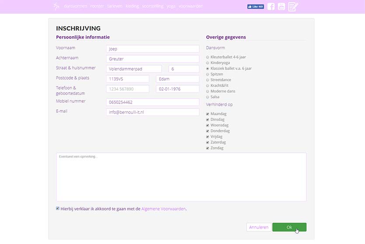Click into the Voornaam input field
The height and width of the screenshot is (244, 365).
pyautogui.click(x=152, y=49)
